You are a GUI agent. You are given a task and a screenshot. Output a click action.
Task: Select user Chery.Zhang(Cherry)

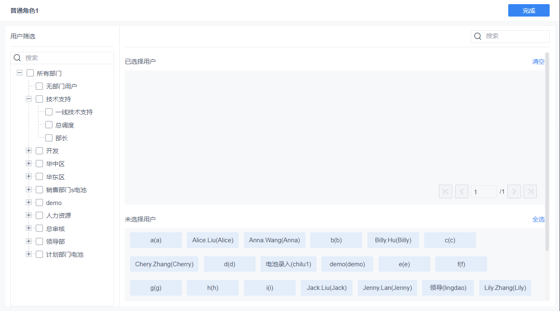click(x=164, y=264)
